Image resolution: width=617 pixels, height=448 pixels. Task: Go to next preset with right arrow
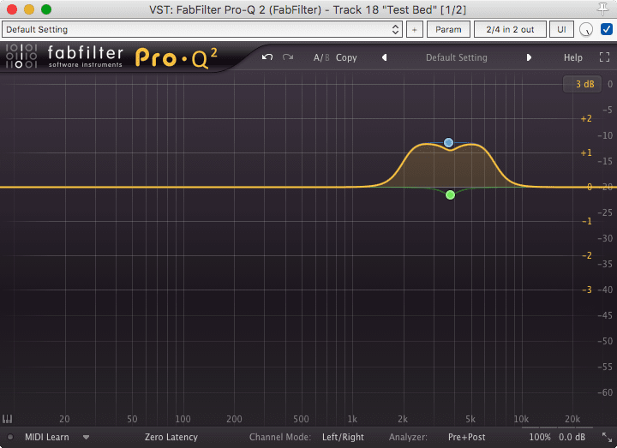tap(529, 57)
